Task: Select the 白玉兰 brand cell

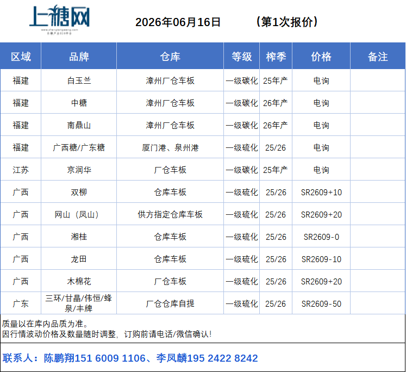Action: point(79,80)
